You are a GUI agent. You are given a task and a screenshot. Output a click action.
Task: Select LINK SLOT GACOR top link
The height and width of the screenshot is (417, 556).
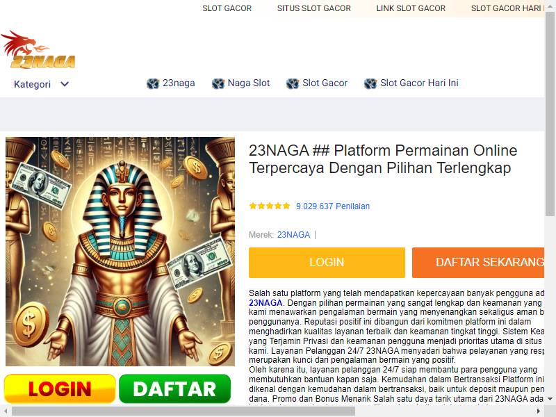[x=411, y=8]
